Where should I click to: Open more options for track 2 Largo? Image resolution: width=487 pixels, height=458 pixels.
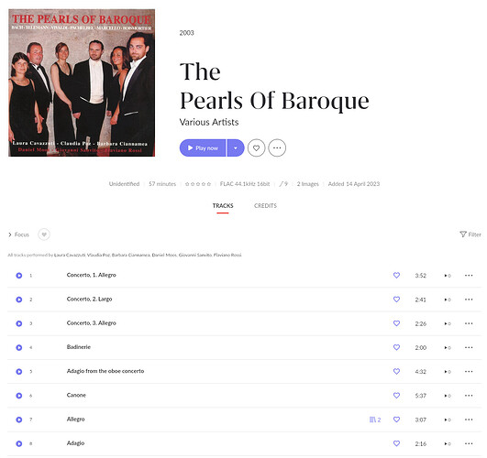[469, 300]
